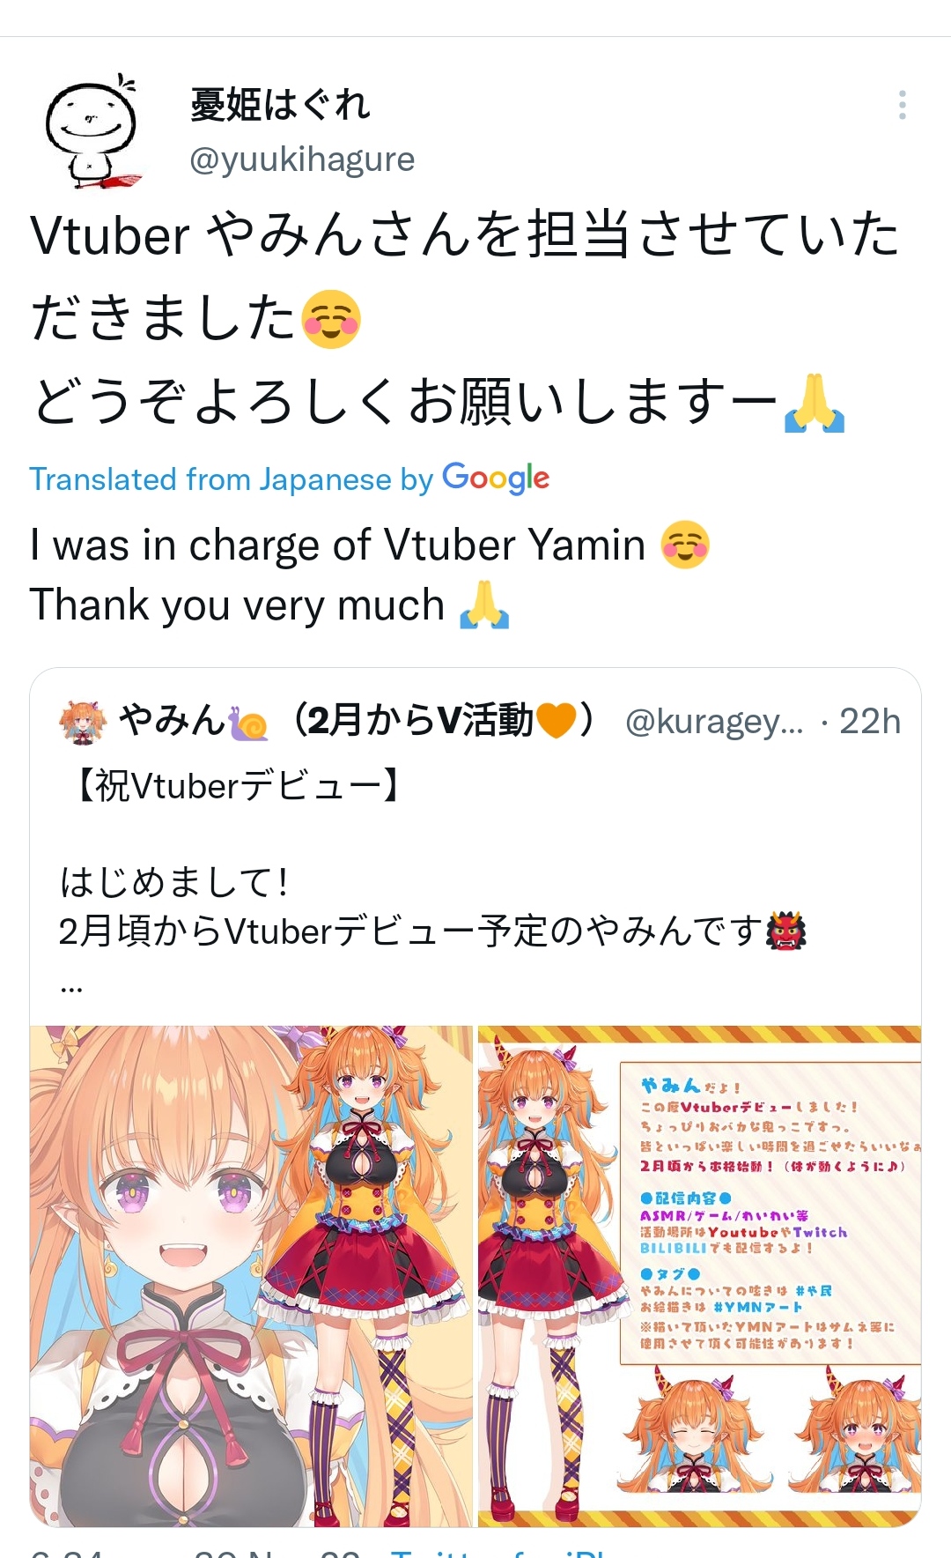Expand the truncated quoted tweet ellipsis
This screenshot has width=951, height=1558.
[x=71, y=987]
